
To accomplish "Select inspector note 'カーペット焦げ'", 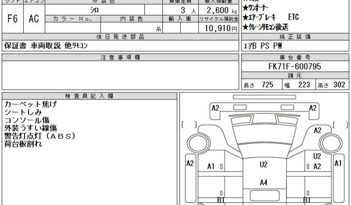I will (30, 104).
